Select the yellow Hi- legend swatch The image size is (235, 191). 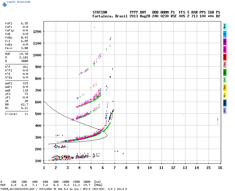point(225,95)
